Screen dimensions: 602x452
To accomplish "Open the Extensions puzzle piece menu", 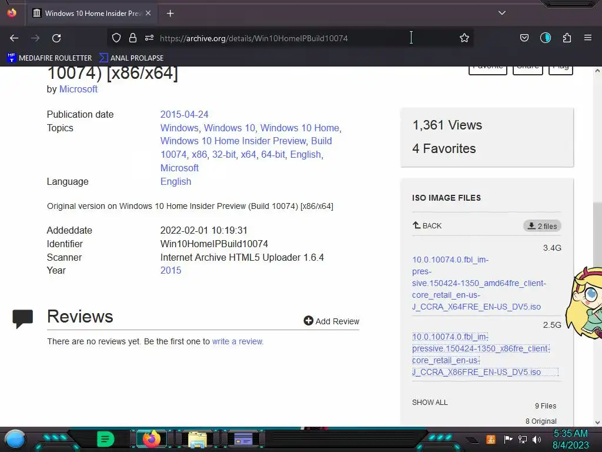I will click(x=567, y=38).
